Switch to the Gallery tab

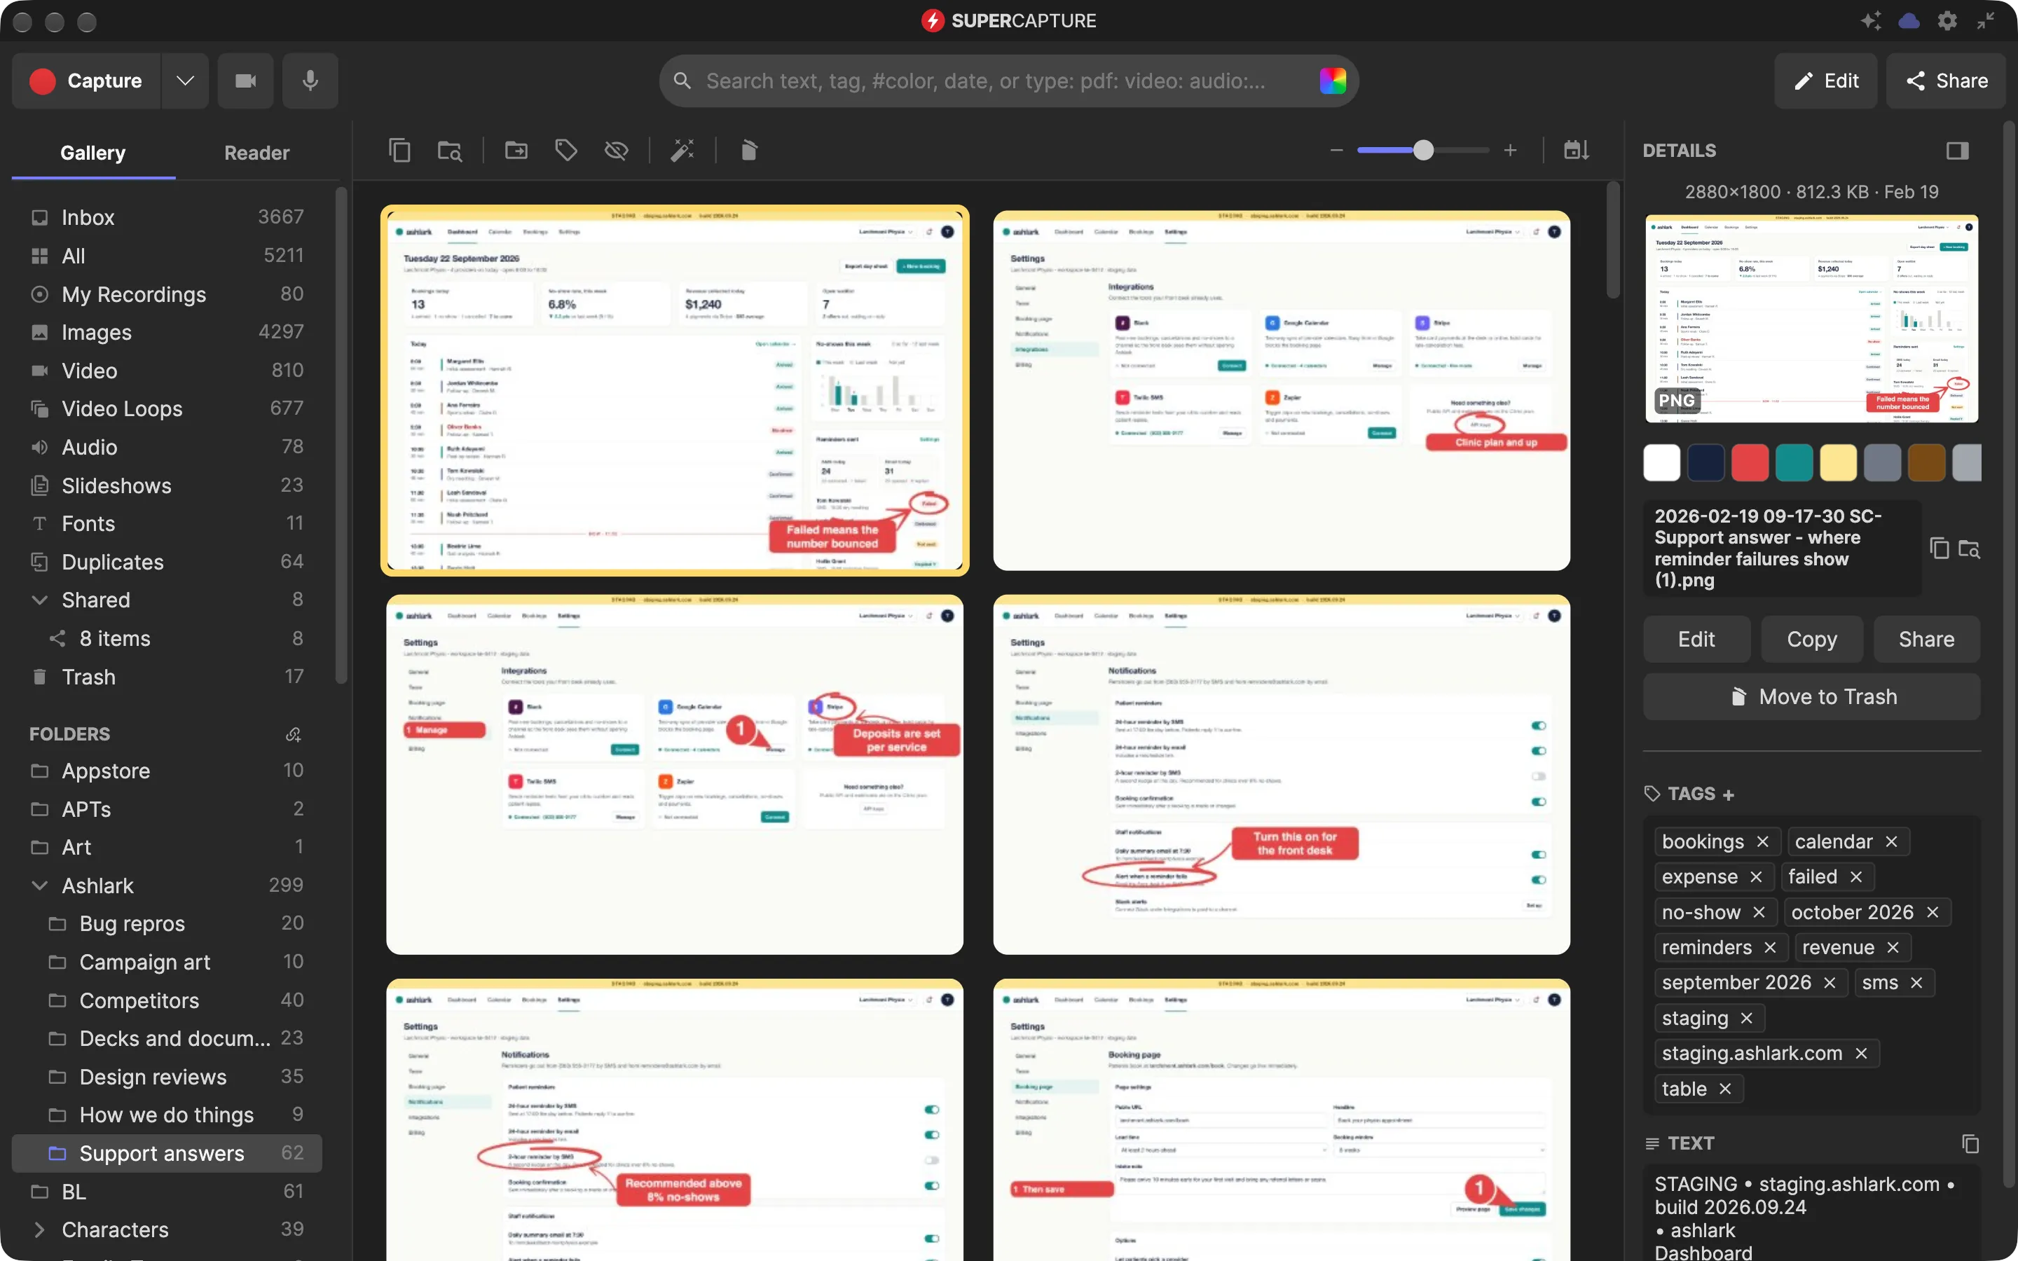point(92,153)
